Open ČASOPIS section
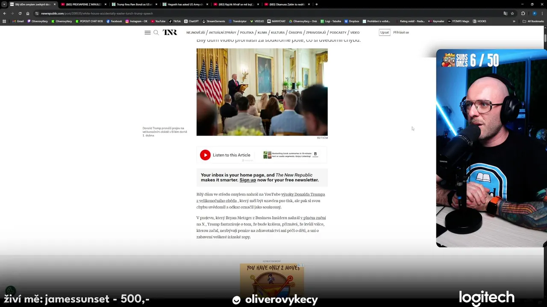Image resolution: width=547 pixels, height=307 pixels. (295, 32)
